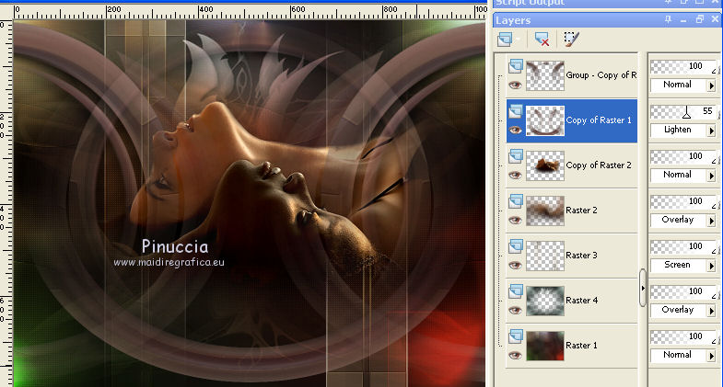Click the Copy of Raster 2 thumbnail

pos(545,165)
